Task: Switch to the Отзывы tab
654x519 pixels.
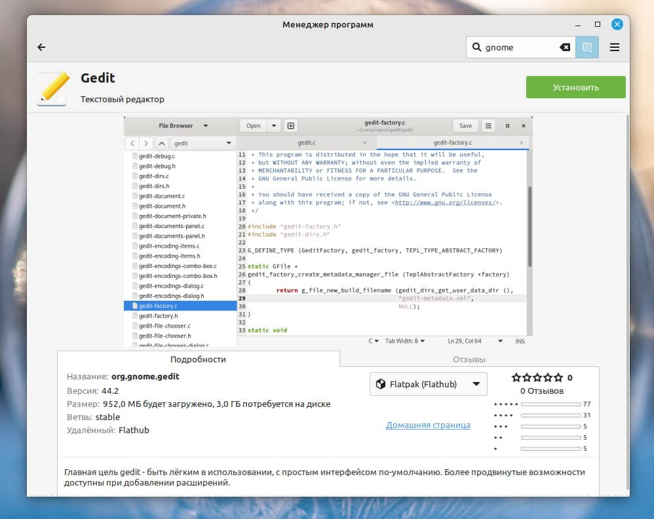Action: pos(469,359)
